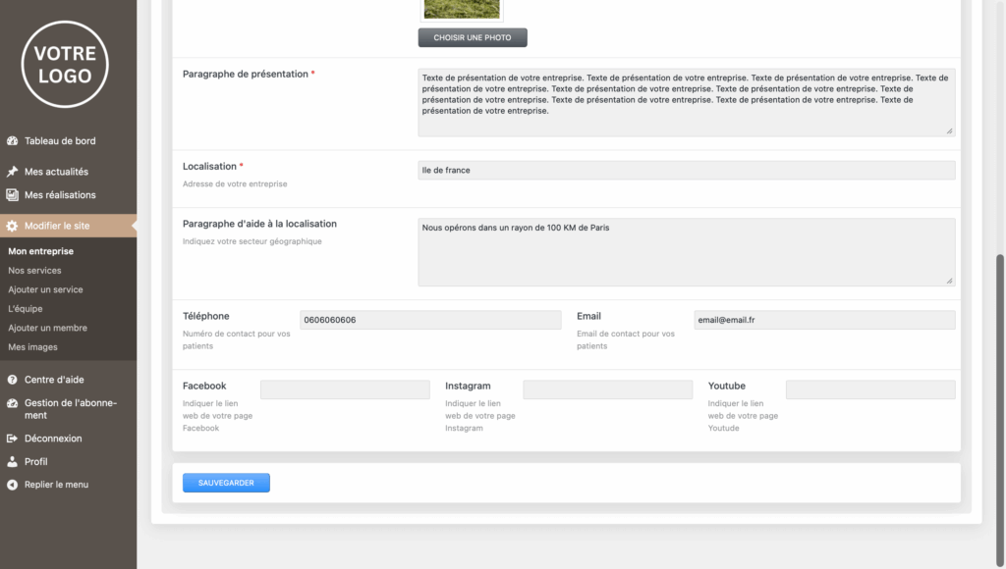Collapse the menu with Replier le menu arrow
The height and width of the screenshot is (569, 1006).
13,485
